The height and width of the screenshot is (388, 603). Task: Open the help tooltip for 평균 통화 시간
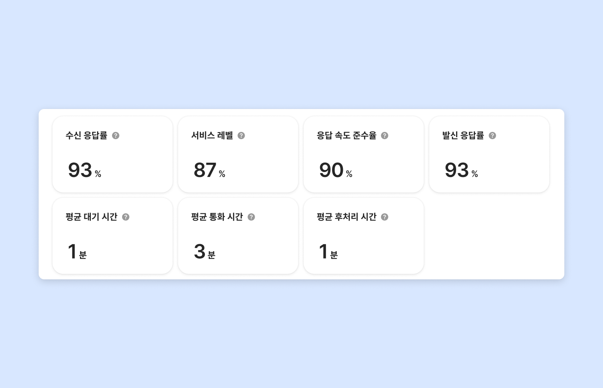251,217
